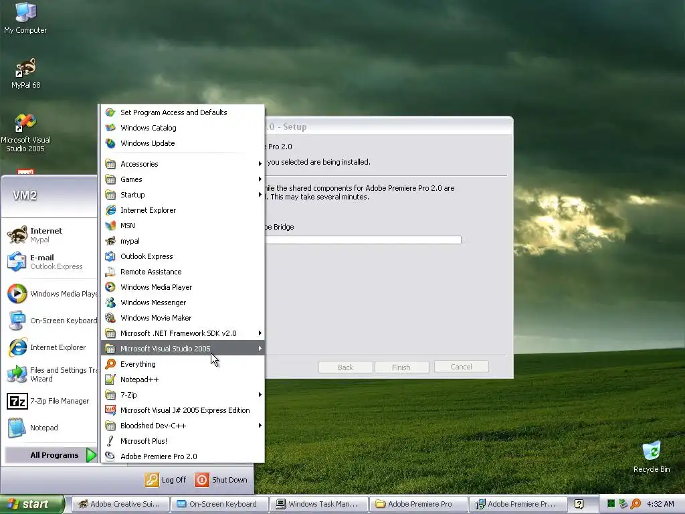Screen dimensions: 685x514
Task: Select Accessories menu entry
Action: pos(183,164)
